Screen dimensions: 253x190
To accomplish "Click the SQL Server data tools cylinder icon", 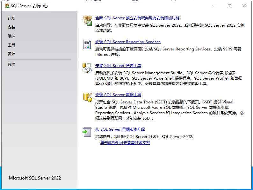I will (87, 97).
